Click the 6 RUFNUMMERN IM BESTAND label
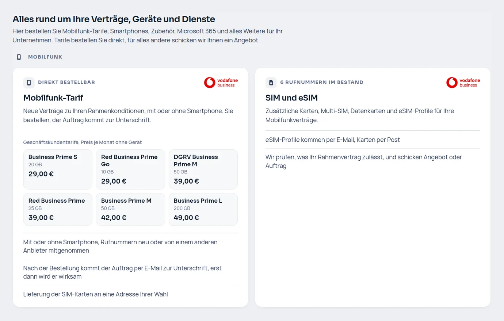The width and height of the screenshot is (504, 321). (322, 82)
